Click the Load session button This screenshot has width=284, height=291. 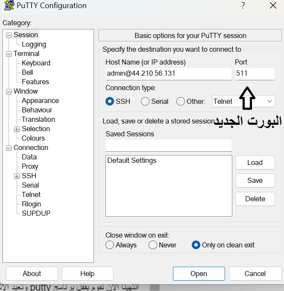255,162
